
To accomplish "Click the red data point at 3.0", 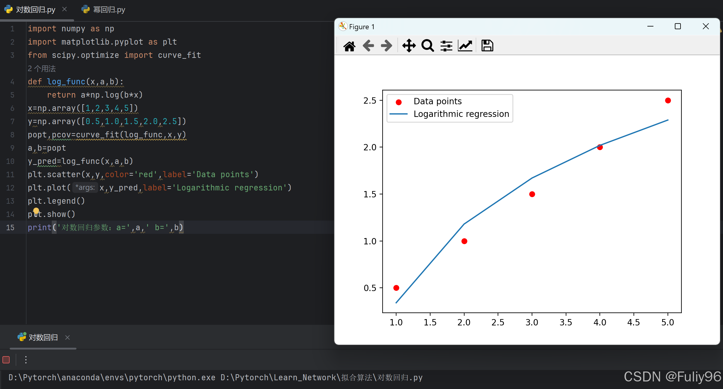I will click(532, 194).
